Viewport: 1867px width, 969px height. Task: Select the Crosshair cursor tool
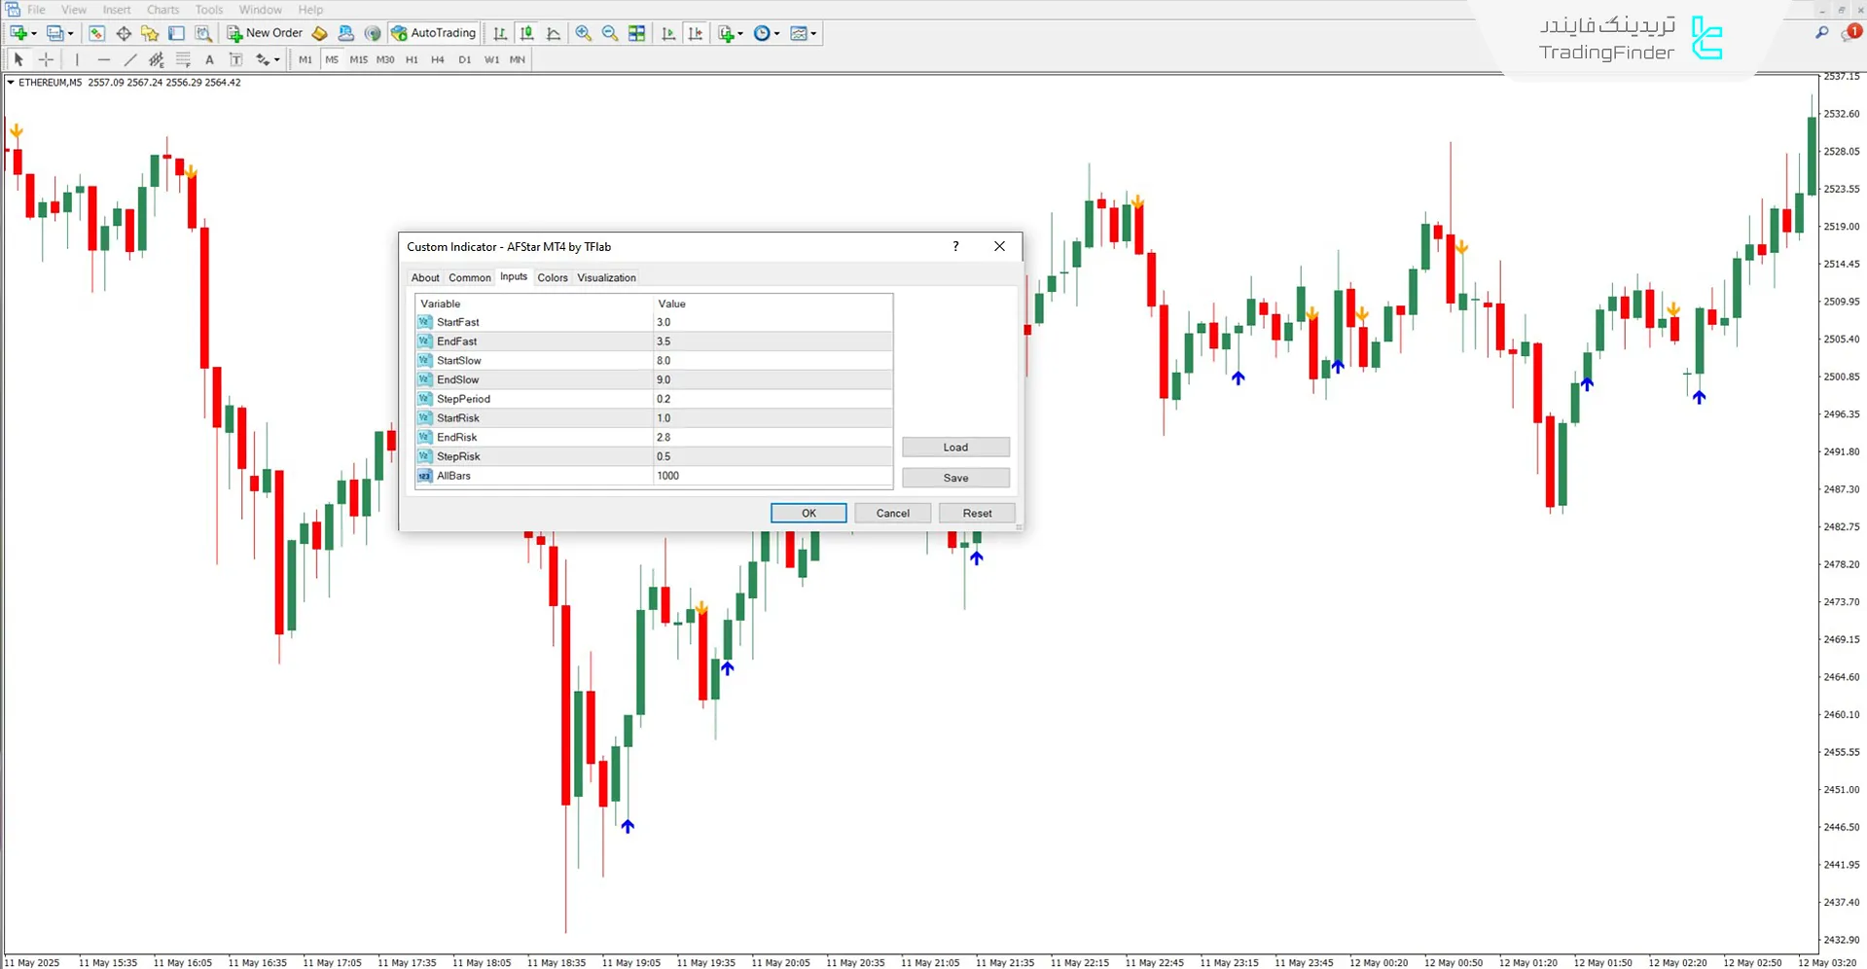click(46, 59)
